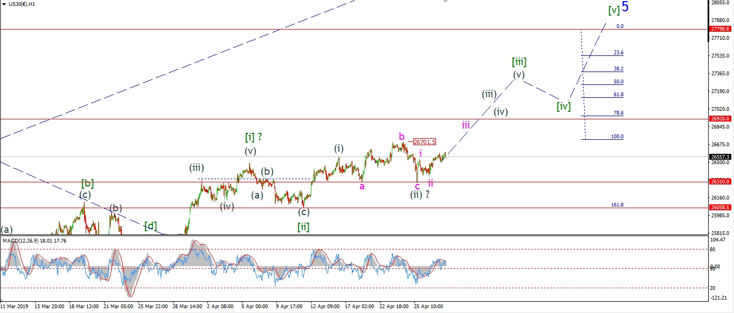Click the green [ii] wave label
The width and height of the screenshot is (734, 313).
tap(303, 226)
